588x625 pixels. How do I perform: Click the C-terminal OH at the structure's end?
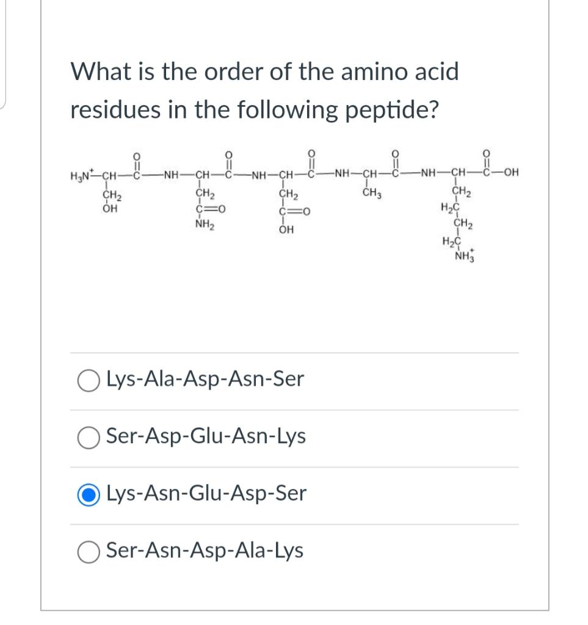click(x=512, y=173)
